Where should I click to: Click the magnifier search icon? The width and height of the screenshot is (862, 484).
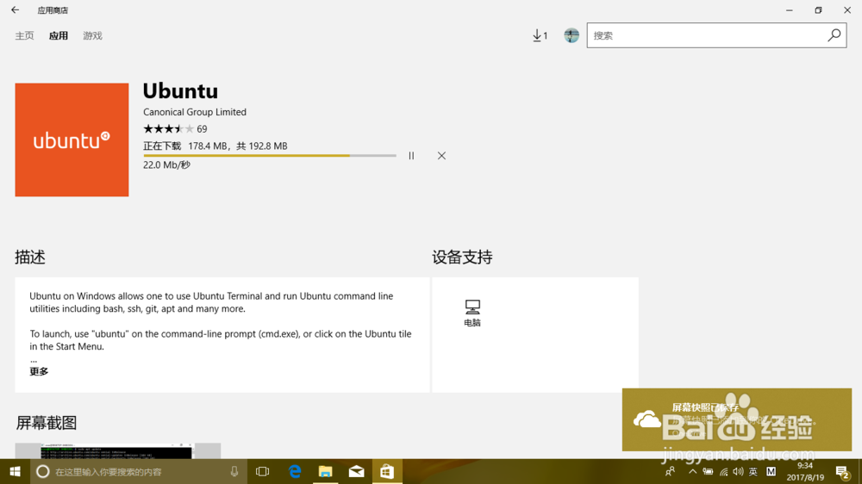[x=834, y=35]
